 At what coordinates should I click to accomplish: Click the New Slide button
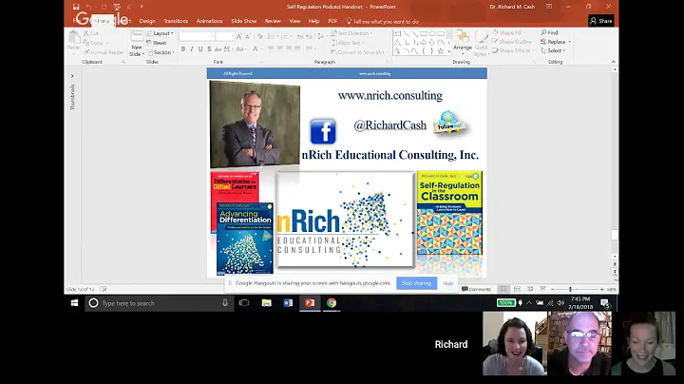(137, 44)
